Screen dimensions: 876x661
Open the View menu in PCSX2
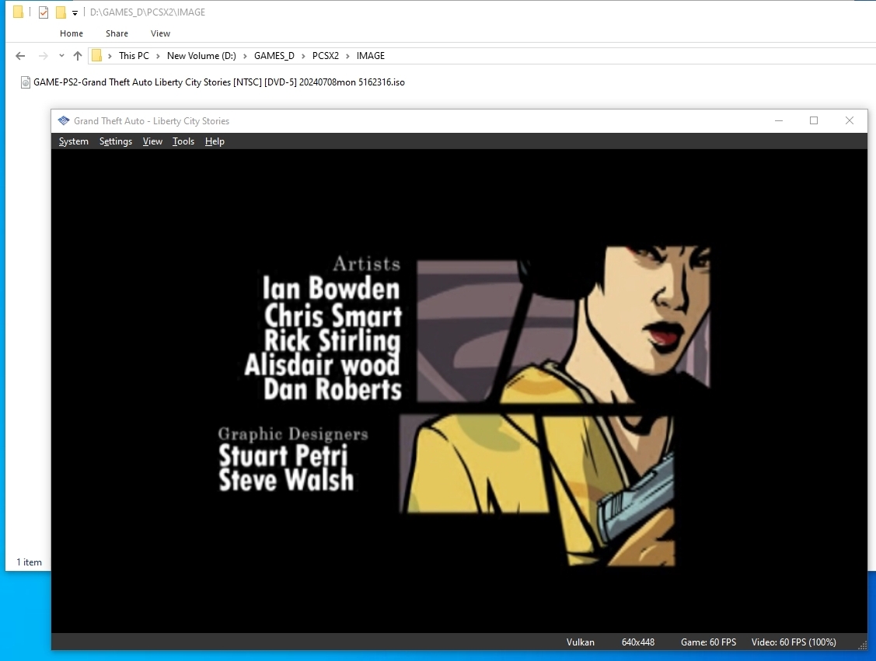click(x=152, y=141)
